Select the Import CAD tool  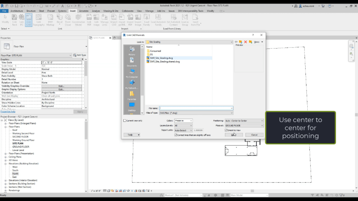pos(114,20)
